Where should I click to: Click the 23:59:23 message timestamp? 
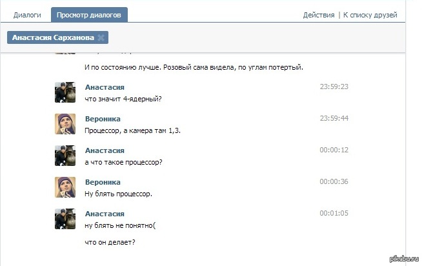click(334, 87)
